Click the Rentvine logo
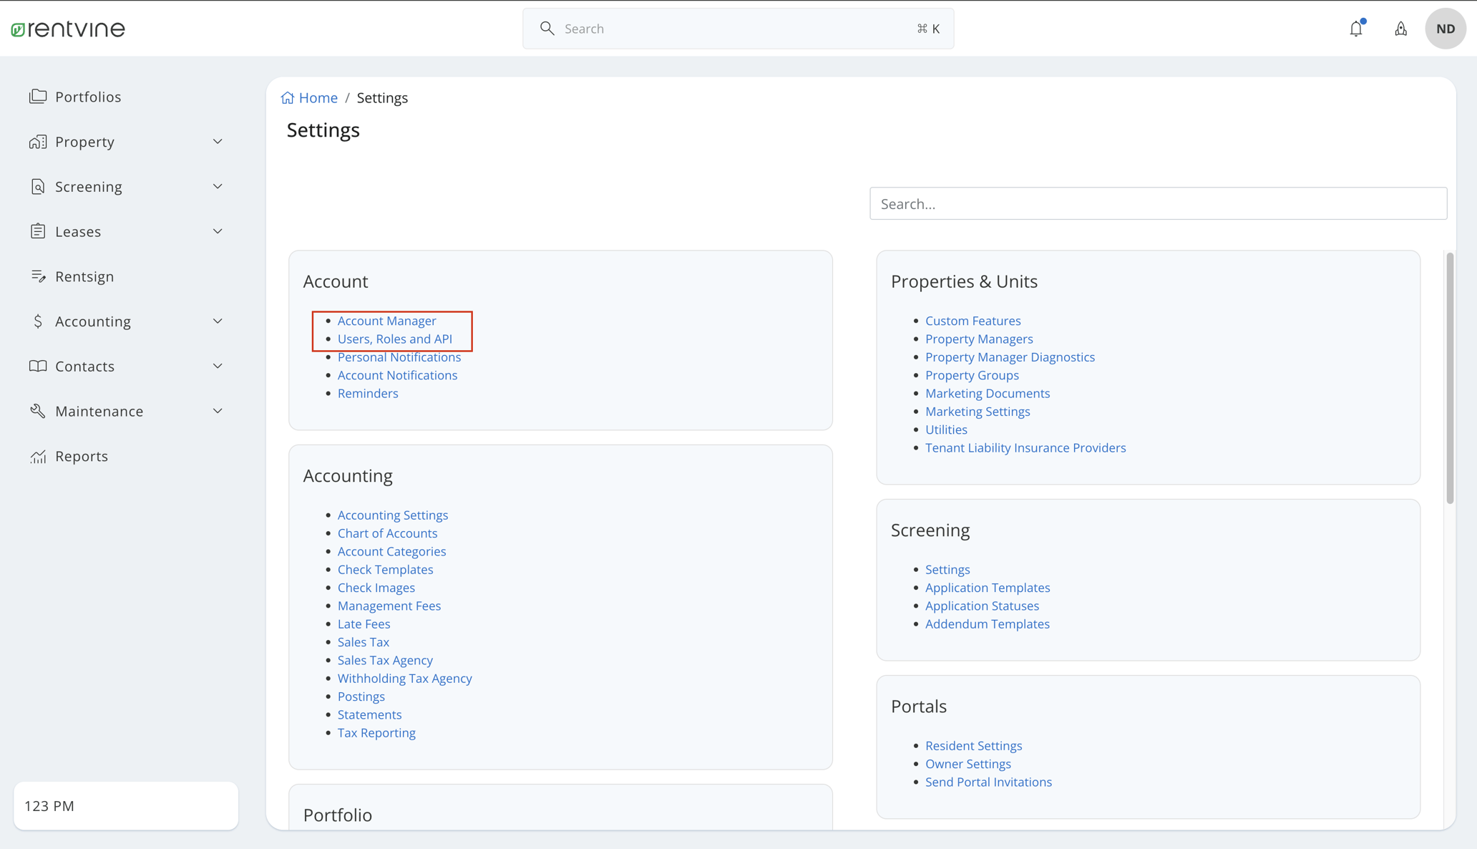 tap(68, 29)
